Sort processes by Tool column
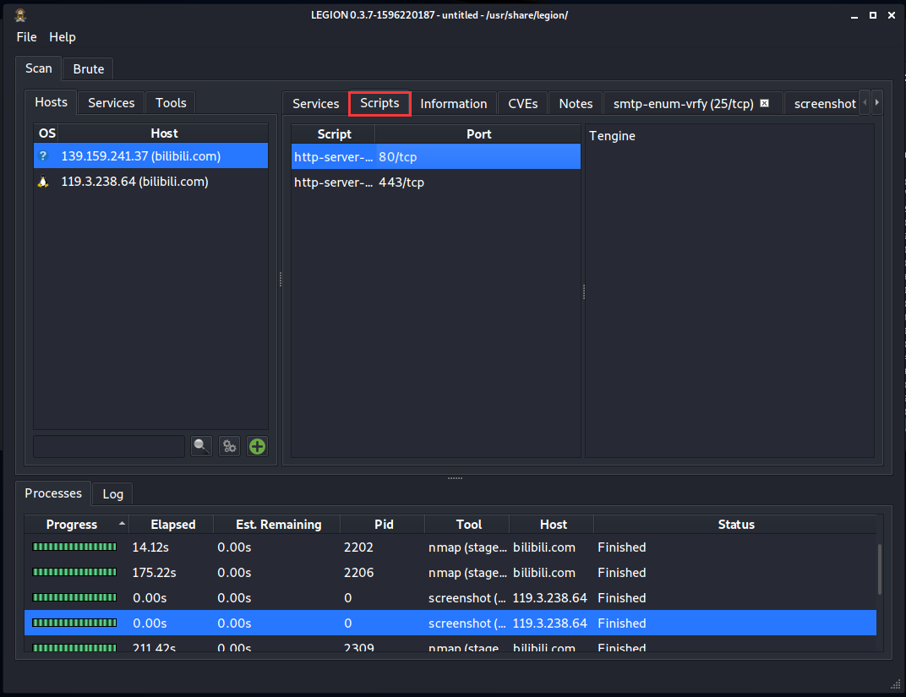Viewport: 906px width, 697px height. [468, 525]
